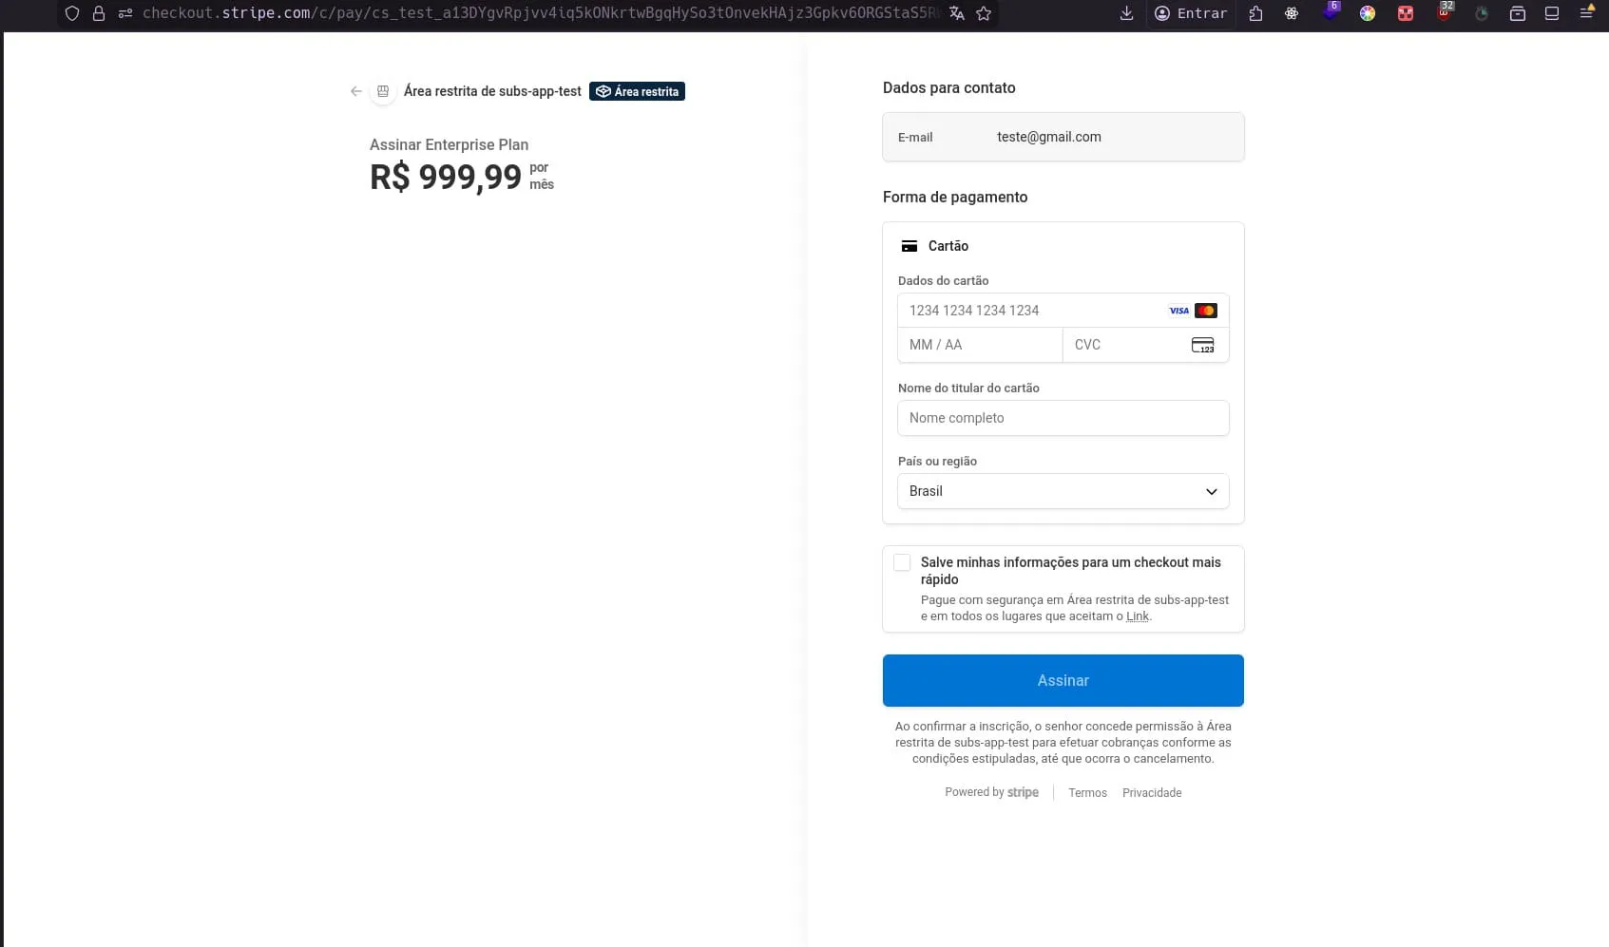Image resolution: width=1609 pixels, height=947 pixels.
Task: Click the extension icon showing badge 32
Action: 1444,13
